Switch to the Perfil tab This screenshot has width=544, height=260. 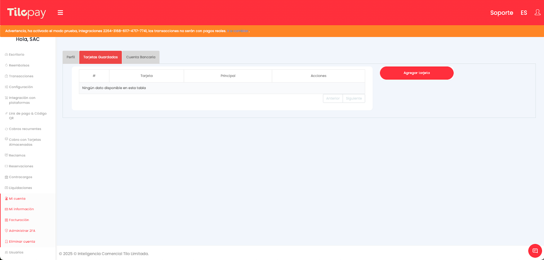click(71, 57)
